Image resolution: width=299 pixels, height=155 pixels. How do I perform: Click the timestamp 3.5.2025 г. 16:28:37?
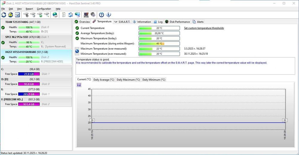tap(195, 49)
